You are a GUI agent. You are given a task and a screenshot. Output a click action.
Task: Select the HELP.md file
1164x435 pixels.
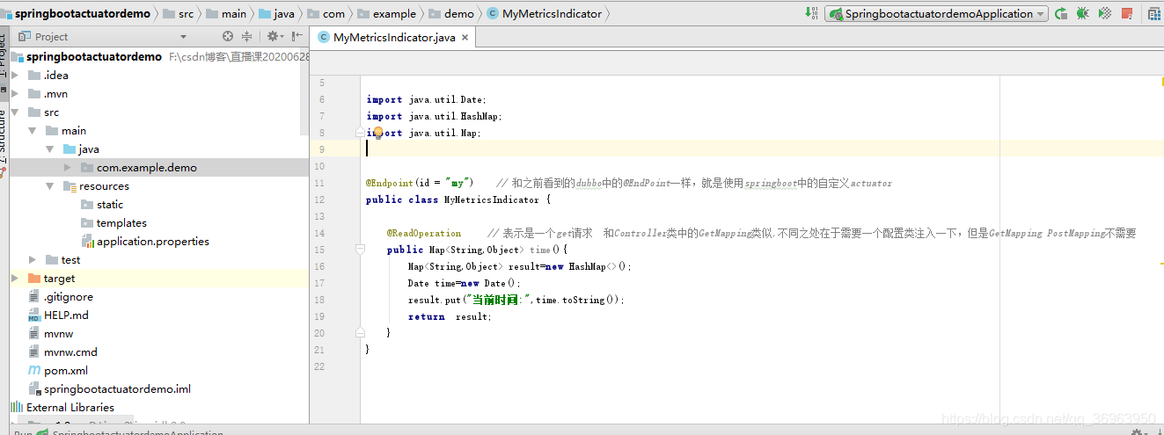tap(66, 315)
